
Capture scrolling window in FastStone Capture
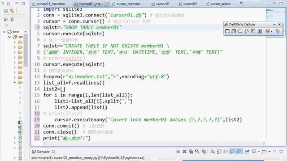[x=260, y=31]
